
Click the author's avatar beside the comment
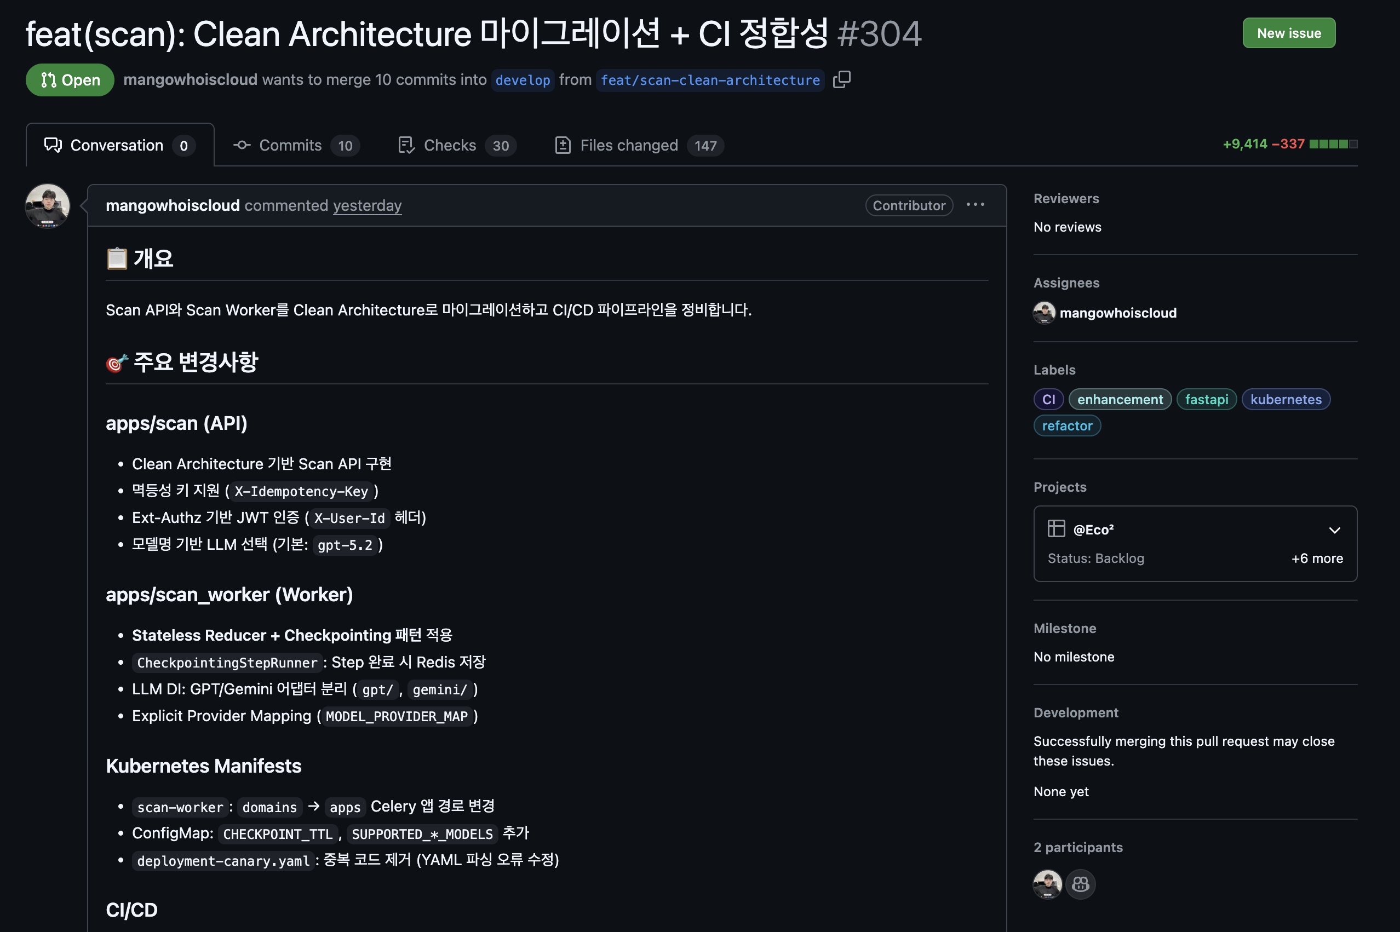(48, 206)
